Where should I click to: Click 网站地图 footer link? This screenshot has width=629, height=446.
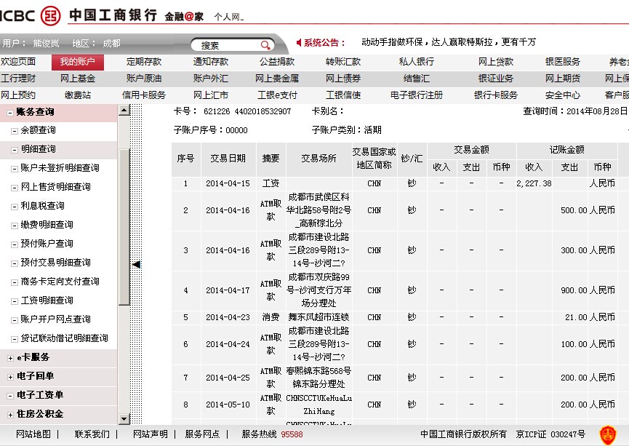coord(33,434)
